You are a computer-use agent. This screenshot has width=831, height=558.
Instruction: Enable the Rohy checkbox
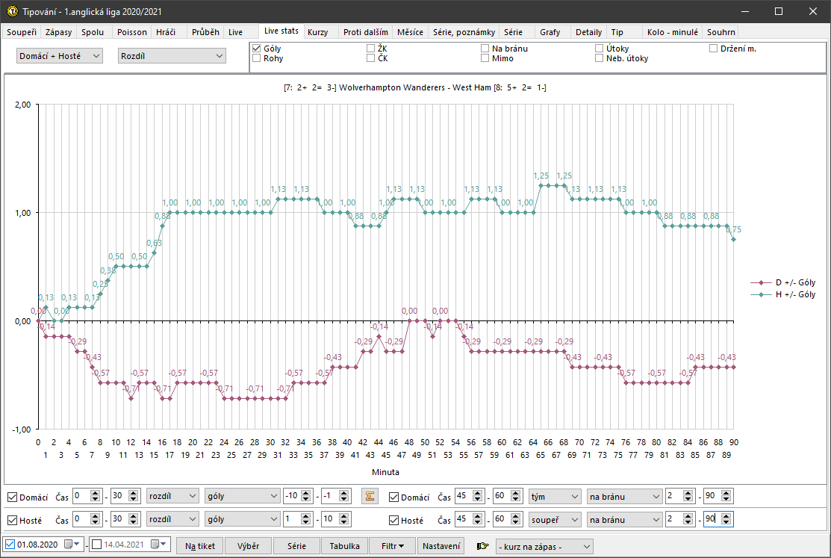coord(258,58)
